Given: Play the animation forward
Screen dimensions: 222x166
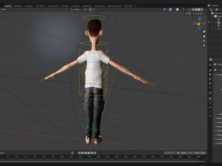Looking at the screenshot, I should [x=89, y=153].
